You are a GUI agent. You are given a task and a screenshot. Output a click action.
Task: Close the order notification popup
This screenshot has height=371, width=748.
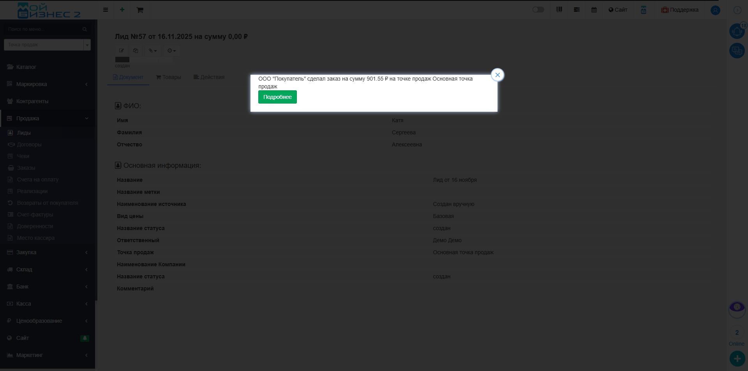497,75
